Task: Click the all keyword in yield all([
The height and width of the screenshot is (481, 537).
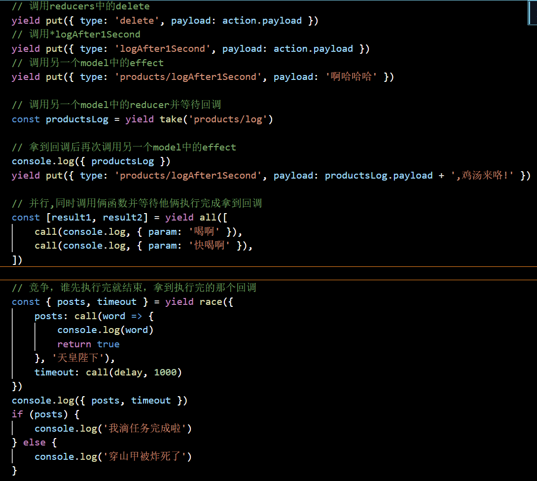Action: [x=208, y=218]
